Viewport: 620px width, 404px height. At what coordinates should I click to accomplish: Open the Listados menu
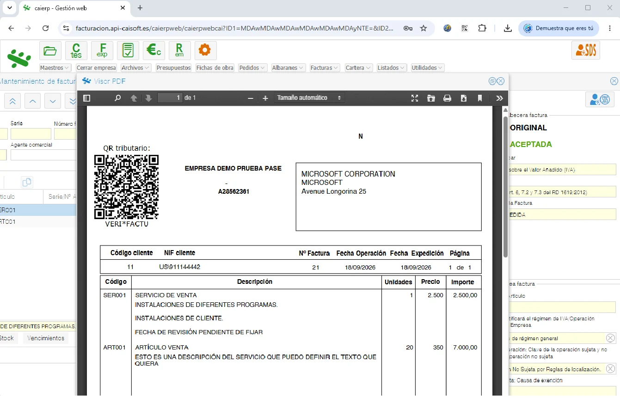[392, 67]
